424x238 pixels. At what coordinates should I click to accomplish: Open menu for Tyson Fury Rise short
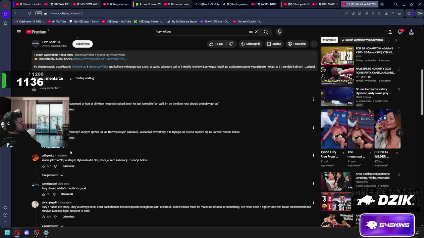343,154
